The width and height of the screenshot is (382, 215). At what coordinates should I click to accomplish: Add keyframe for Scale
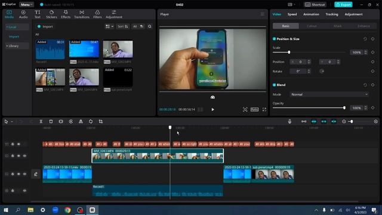[x=372, y=52]
